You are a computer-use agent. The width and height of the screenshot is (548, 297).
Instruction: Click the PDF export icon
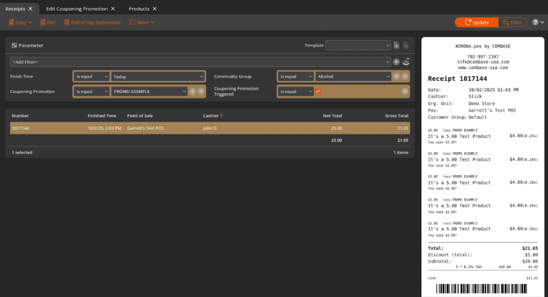pos(44,22)
